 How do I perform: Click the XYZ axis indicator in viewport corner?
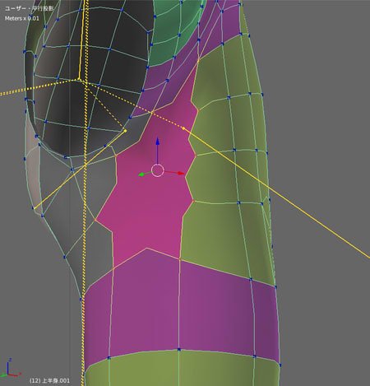coord(10,368)
